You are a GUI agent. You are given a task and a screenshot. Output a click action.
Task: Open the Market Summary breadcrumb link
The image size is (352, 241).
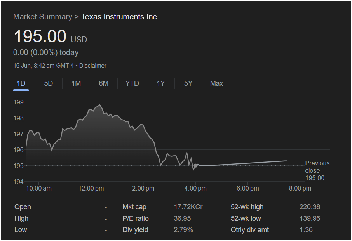tap(43, 17)
